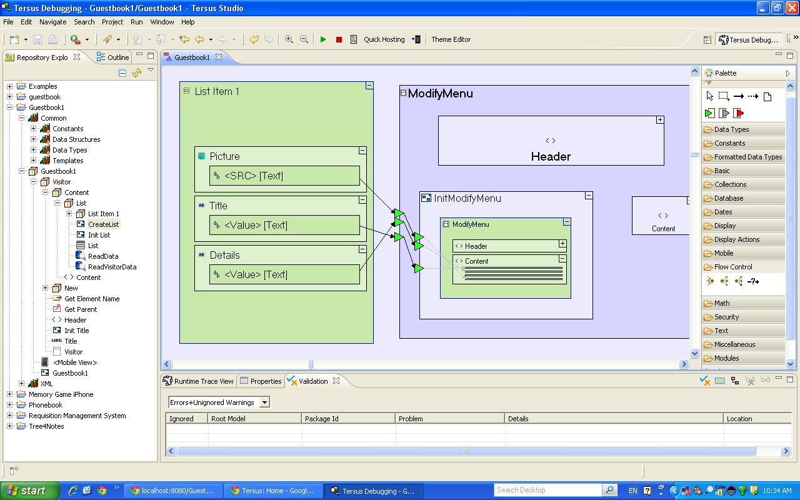Screen dimensions: 800x500
Task: Select the solid arrow flow tool in the Palette
Action: 738,96
